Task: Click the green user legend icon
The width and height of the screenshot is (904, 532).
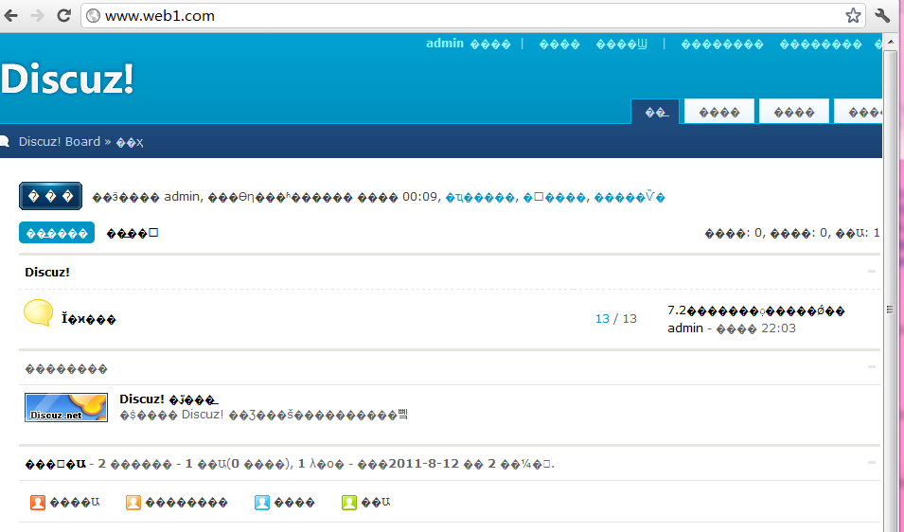Action: (348, 503)
